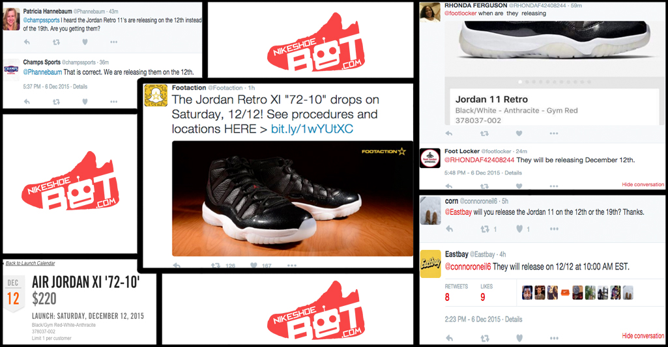Hide conversation under Eastbay tweet
The image size is (668, 347).
pos(643,335)
